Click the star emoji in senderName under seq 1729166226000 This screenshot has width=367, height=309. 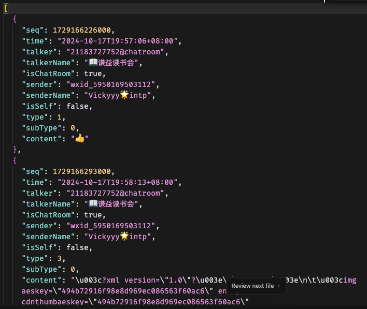pyautogui.click(x=124, y=95)
